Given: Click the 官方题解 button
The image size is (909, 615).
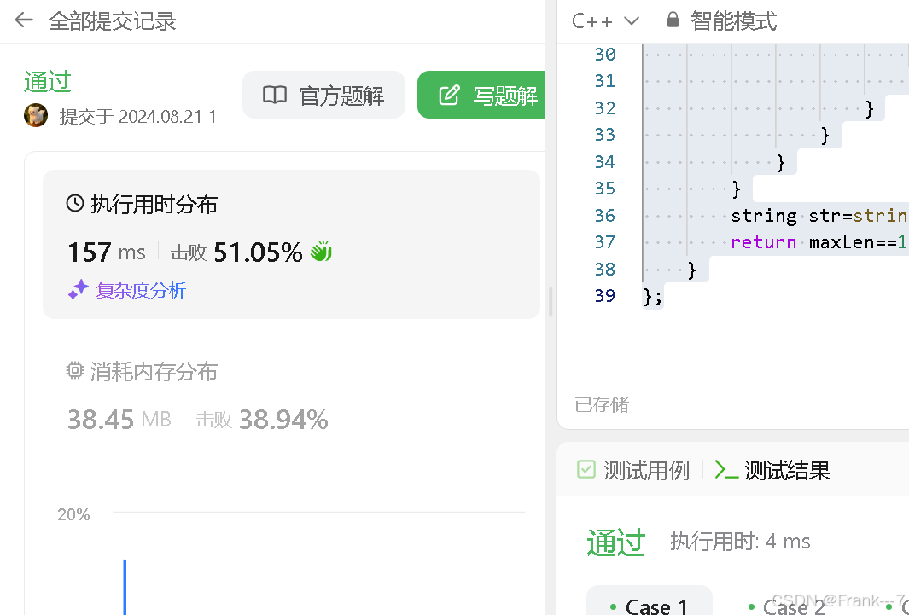Looking at the screenshot, I should point(323,95).
